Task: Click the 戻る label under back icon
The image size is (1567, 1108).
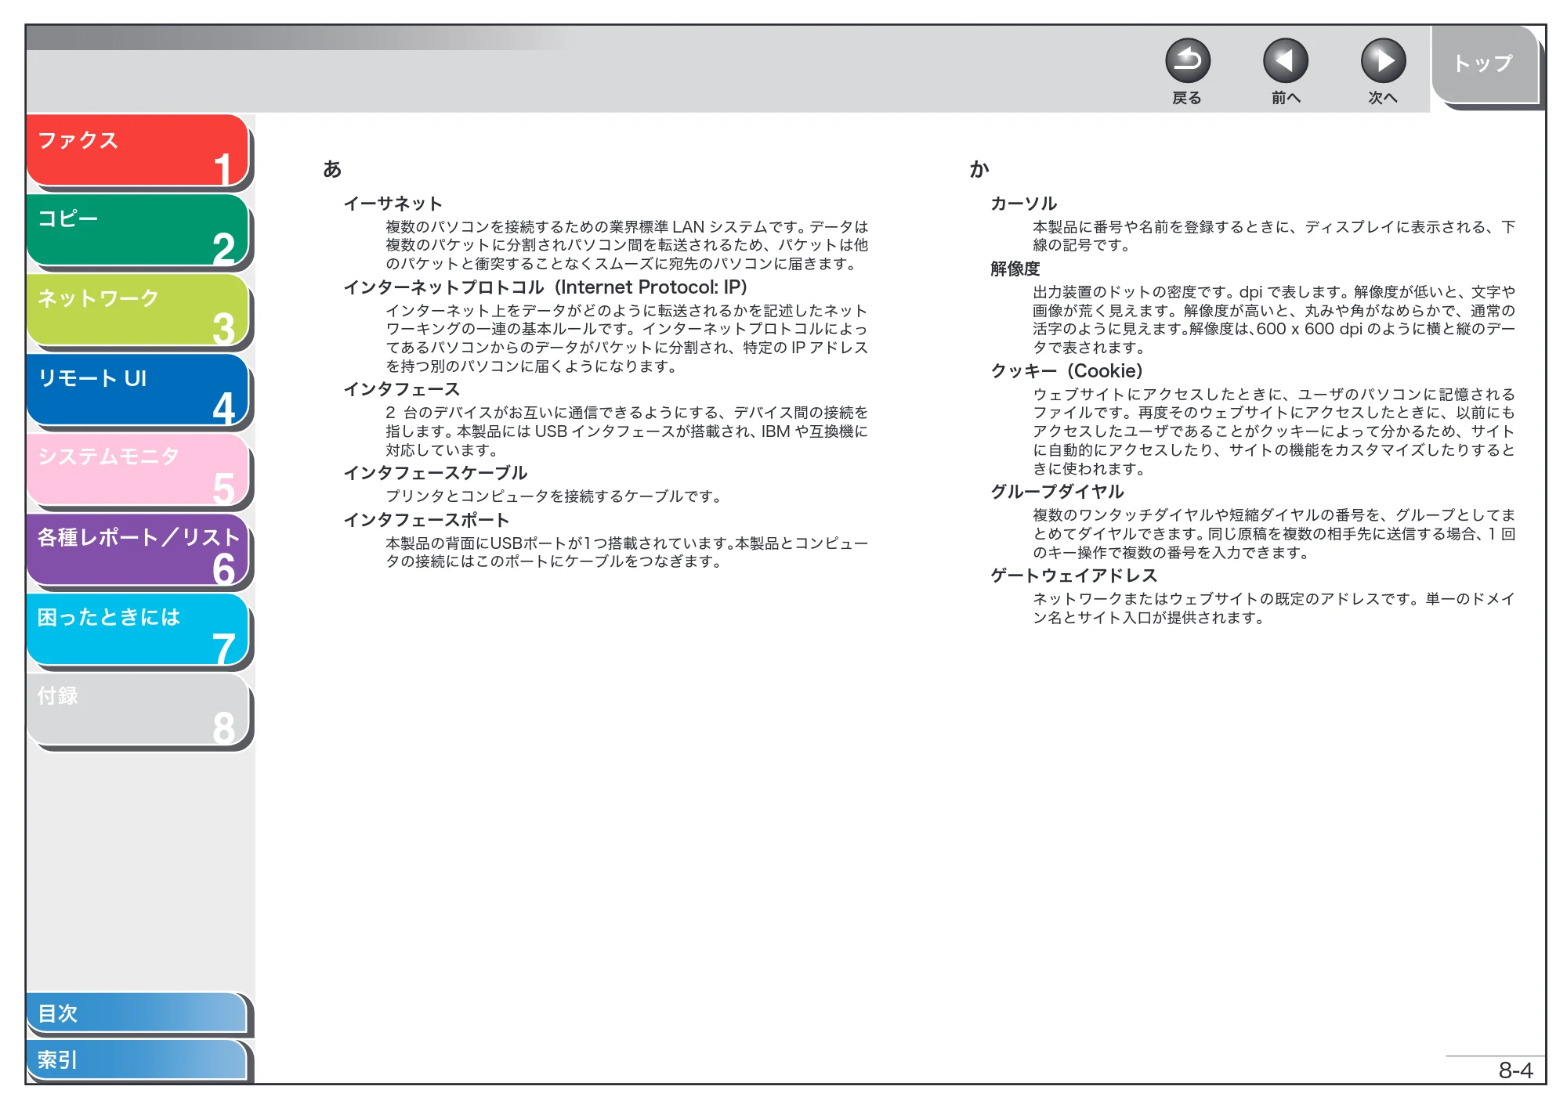Action: (x=1187, y=98)
